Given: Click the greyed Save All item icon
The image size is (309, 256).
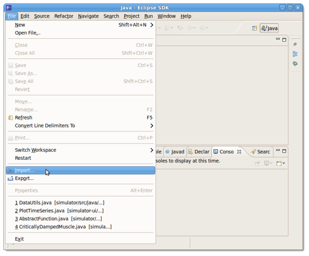Looking at the screenshot, I should 11,81.
